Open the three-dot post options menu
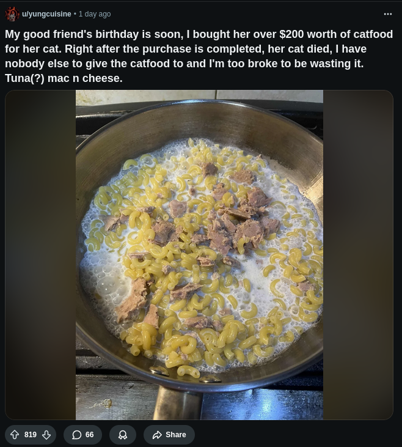The image size is (402, 447). [388, 14]
